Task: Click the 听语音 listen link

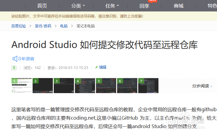Action: click(28, 59)
